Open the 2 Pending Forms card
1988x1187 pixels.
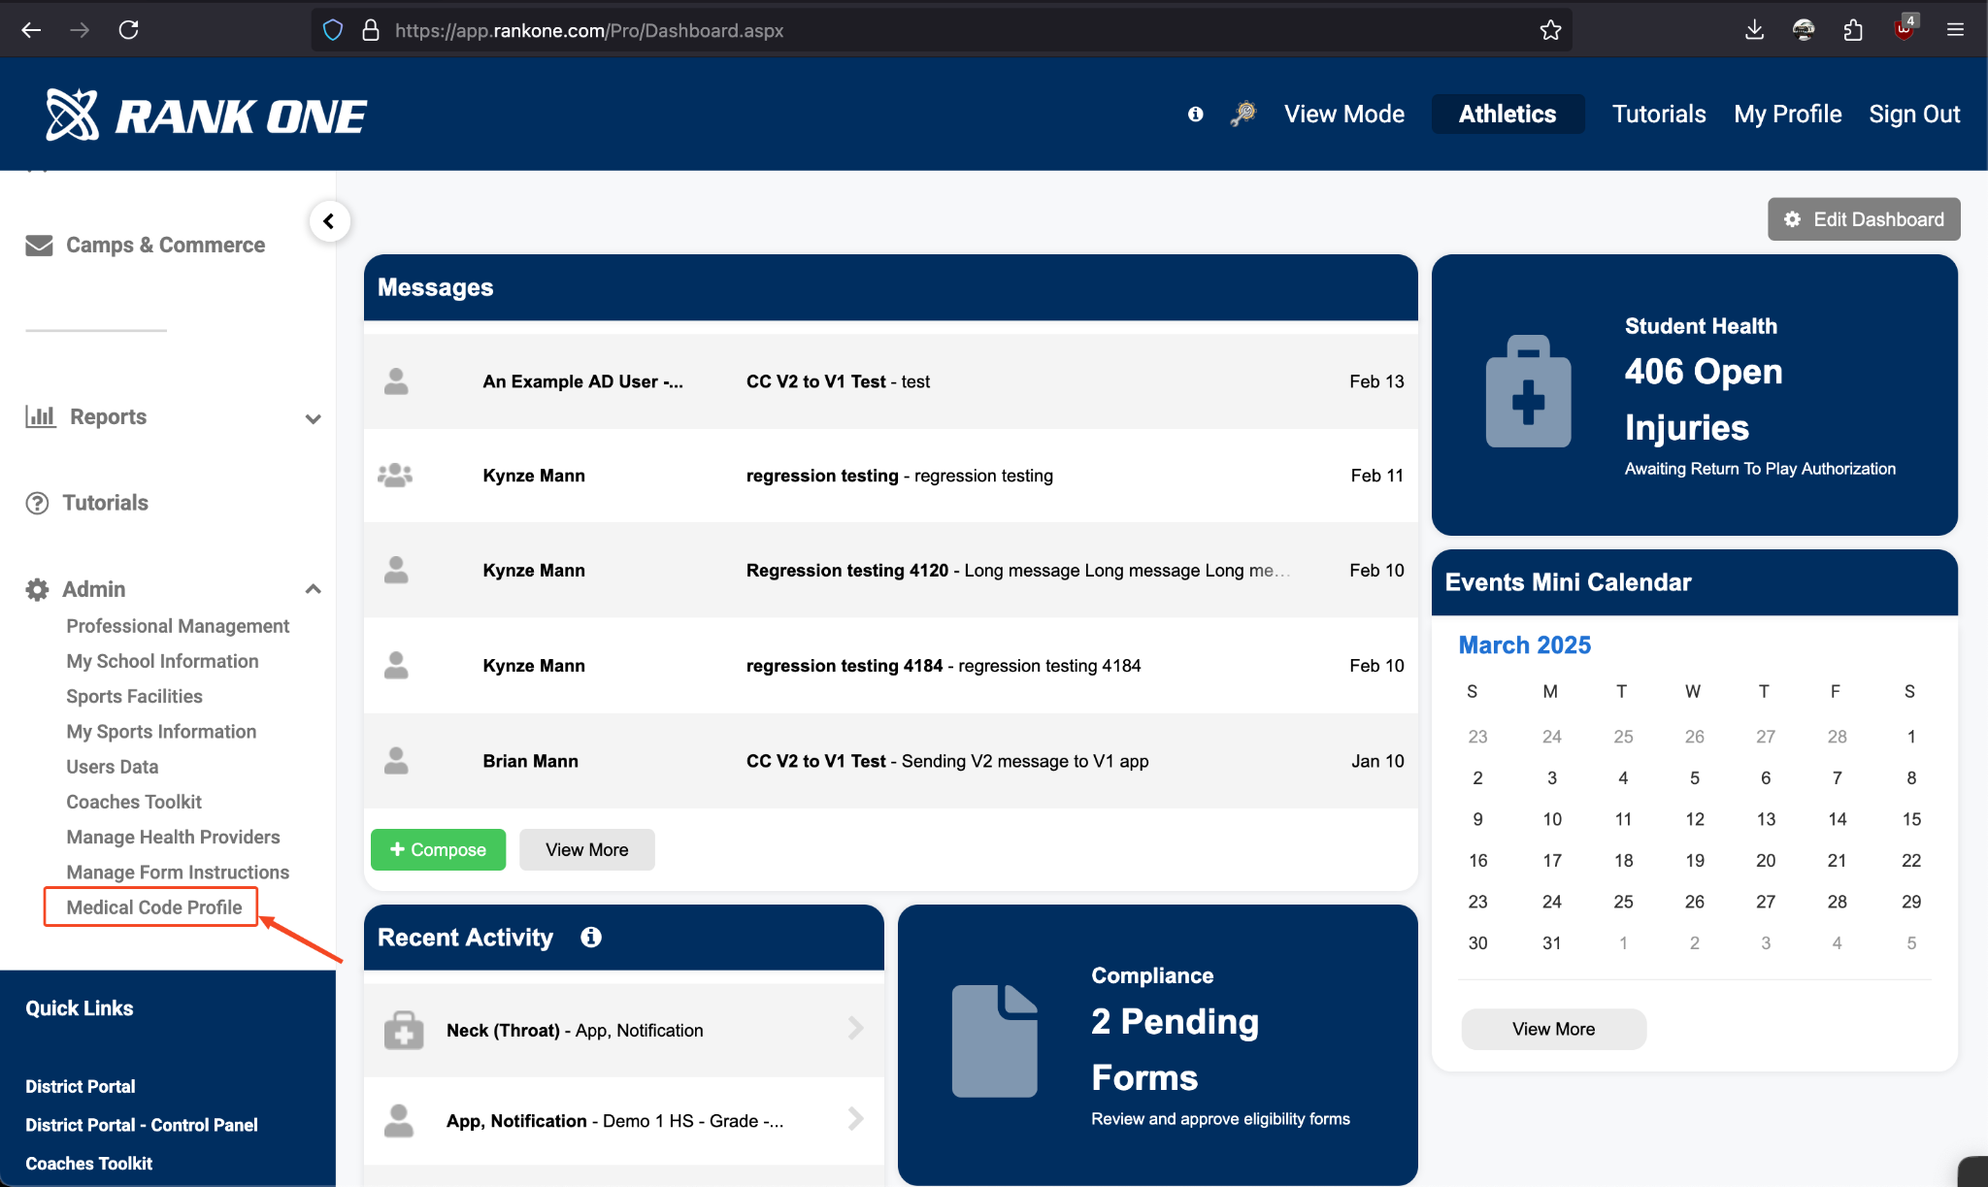(x=1157, y=1045)
